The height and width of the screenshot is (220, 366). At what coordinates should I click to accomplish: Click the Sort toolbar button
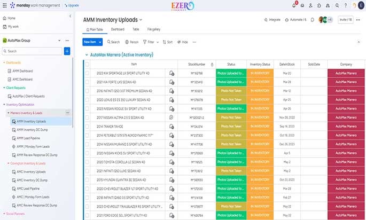pos(168,42)
